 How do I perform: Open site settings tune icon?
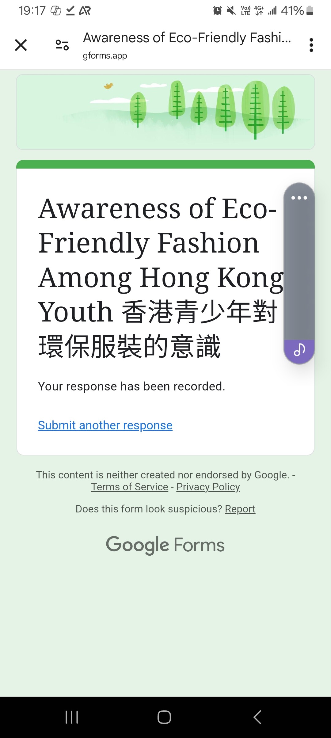[62, 45]
